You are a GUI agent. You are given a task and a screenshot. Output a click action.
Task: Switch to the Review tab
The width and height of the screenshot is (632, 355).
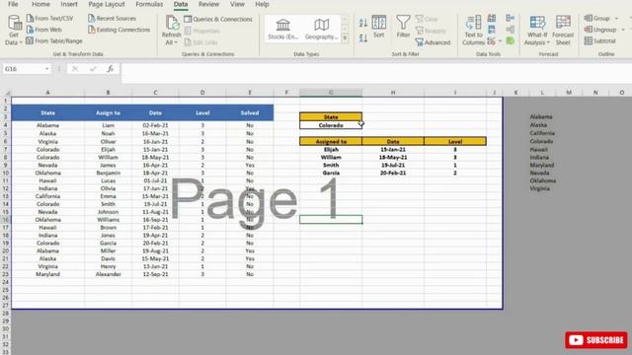pyautogui.click(x=208, y=4)
